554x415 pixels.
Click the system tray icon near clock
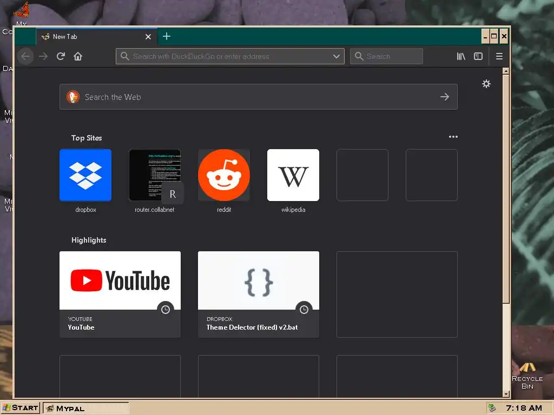(x=492, y=409)
